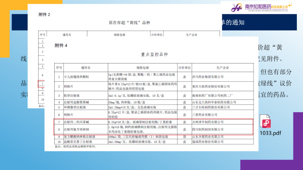Click manufacturer 山东北大高科华泰制药有限公司

(x=214, y=102)
